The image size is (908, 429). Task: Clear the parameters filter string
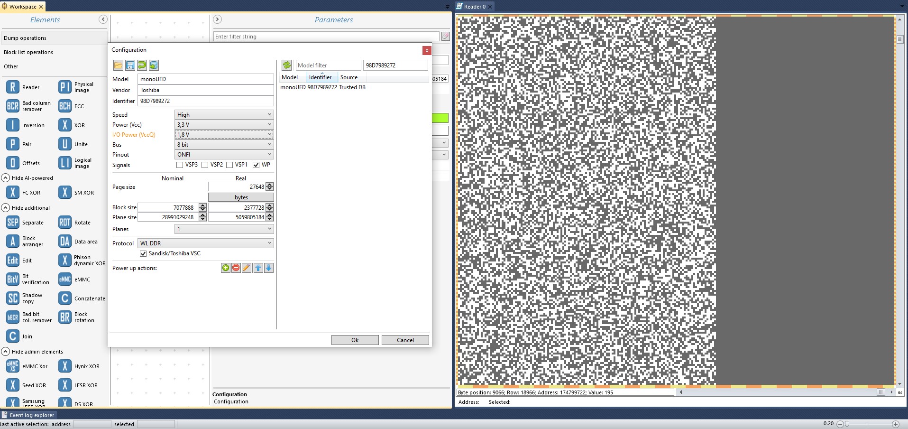446,37
